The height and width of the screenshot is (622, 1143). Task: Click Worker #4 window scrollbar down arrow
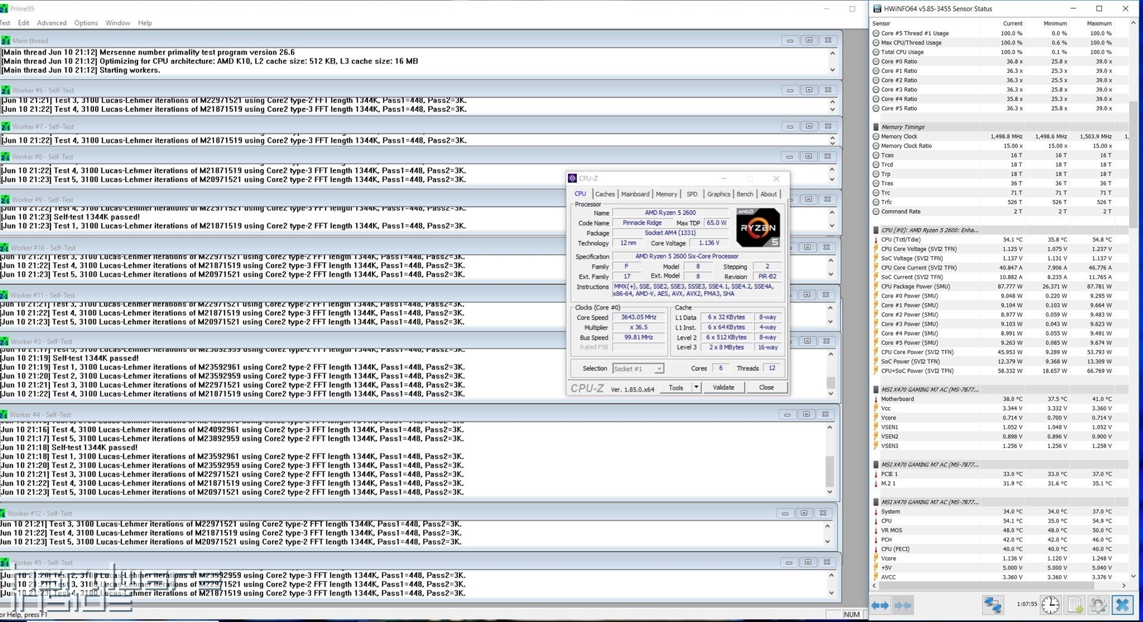[x=830, y=492]
